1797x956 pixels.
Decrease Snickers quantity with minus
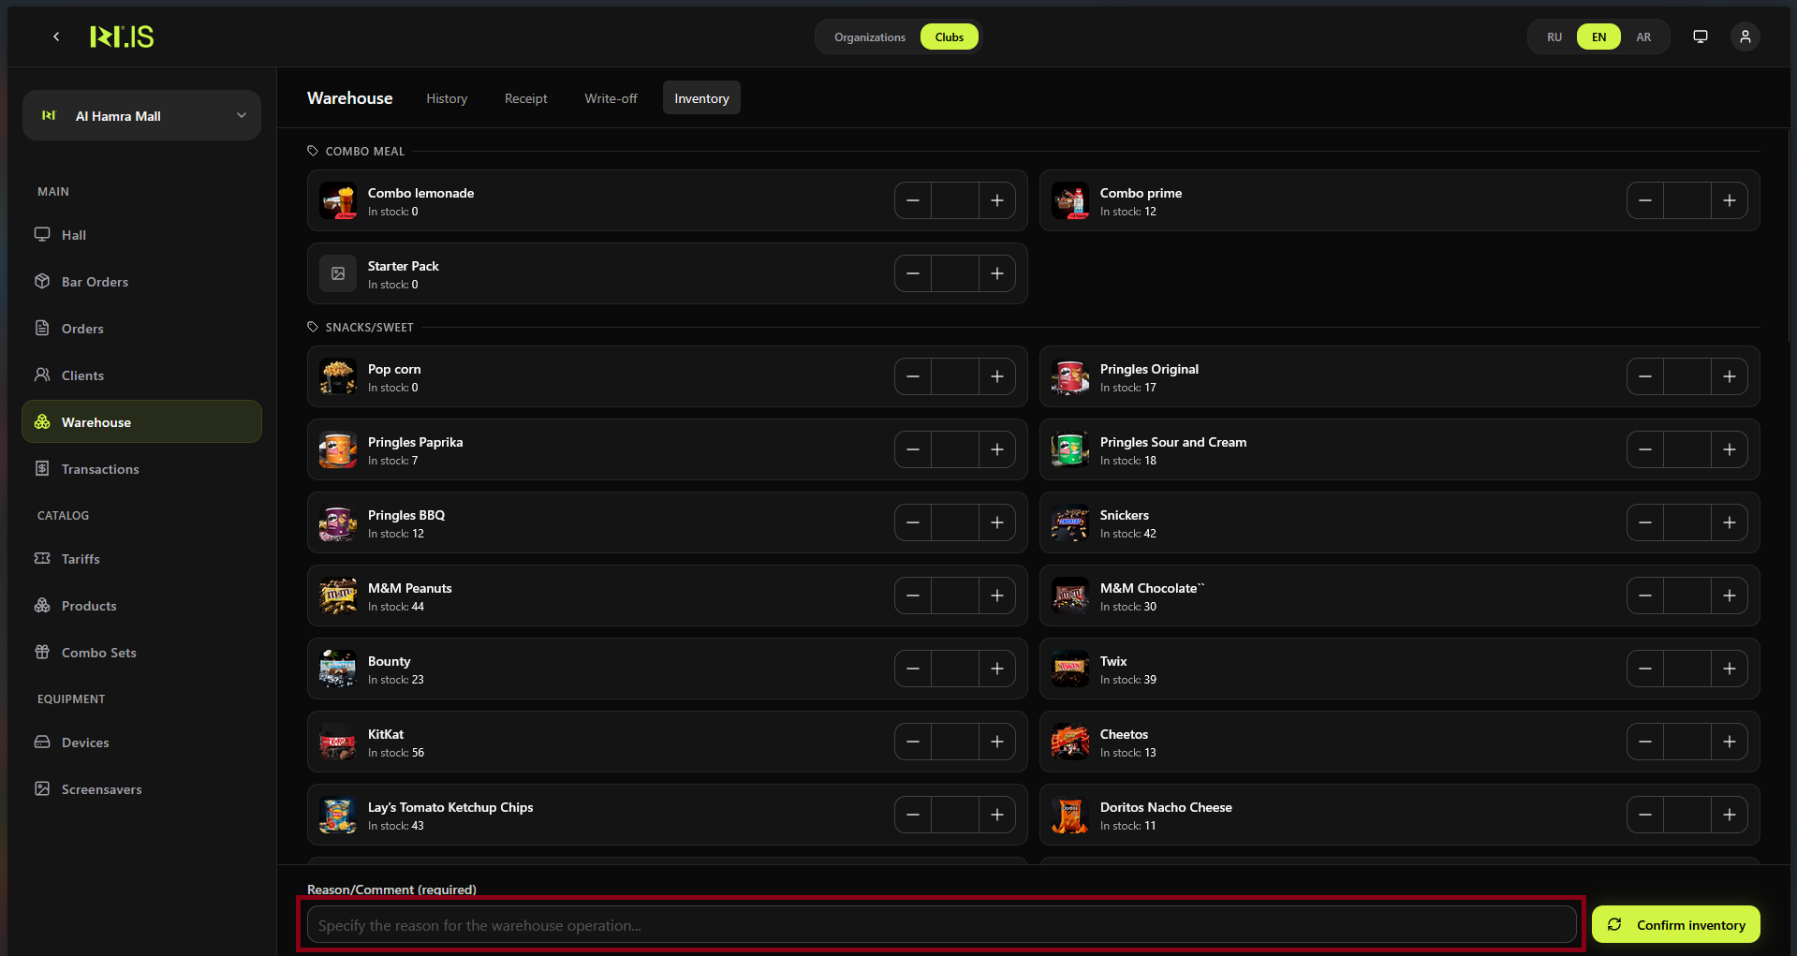coord(1644,522)
